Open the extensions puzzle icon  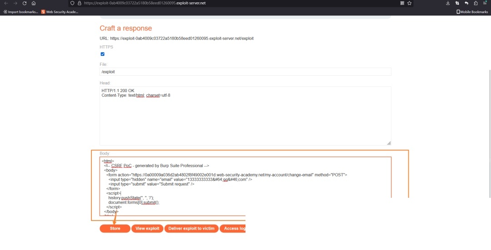pyautogui.click(x=476, y=3)
